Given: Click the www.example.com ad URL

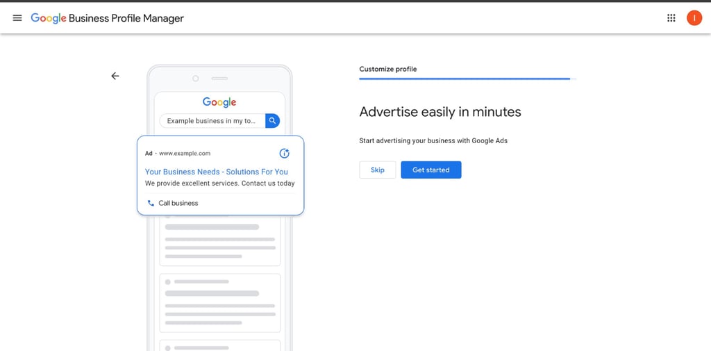Looking at the screenshot, I should [185, 154].
